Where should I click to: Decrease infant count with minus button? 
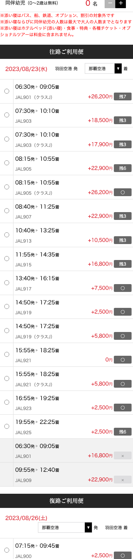(110, 3)
